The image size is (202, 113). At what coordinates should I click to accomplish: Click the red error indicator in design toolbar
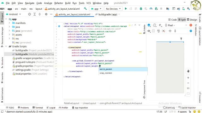[191, 25]
